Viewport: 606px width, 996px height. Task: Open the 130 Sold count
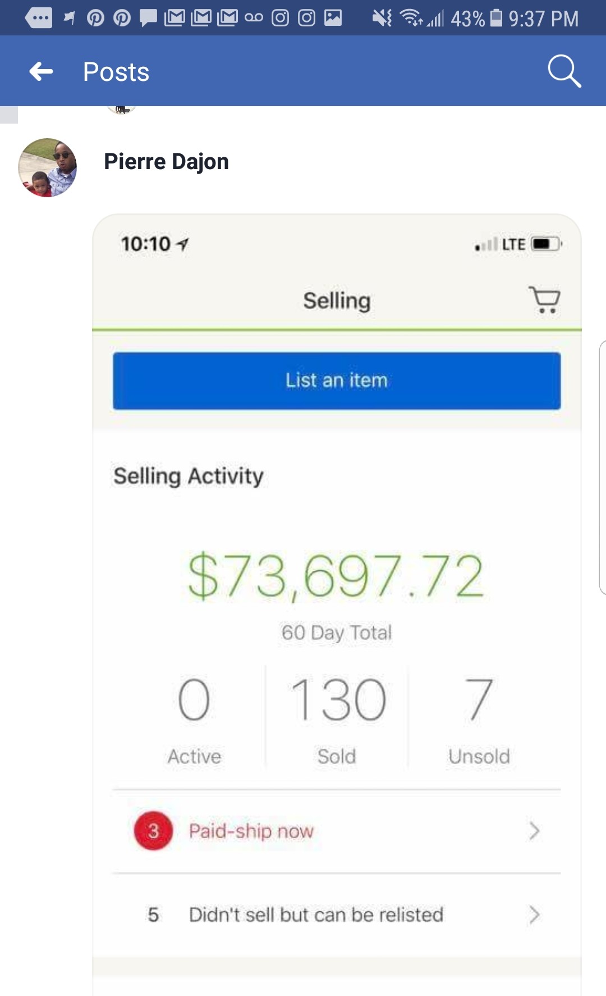pos(337,719)
